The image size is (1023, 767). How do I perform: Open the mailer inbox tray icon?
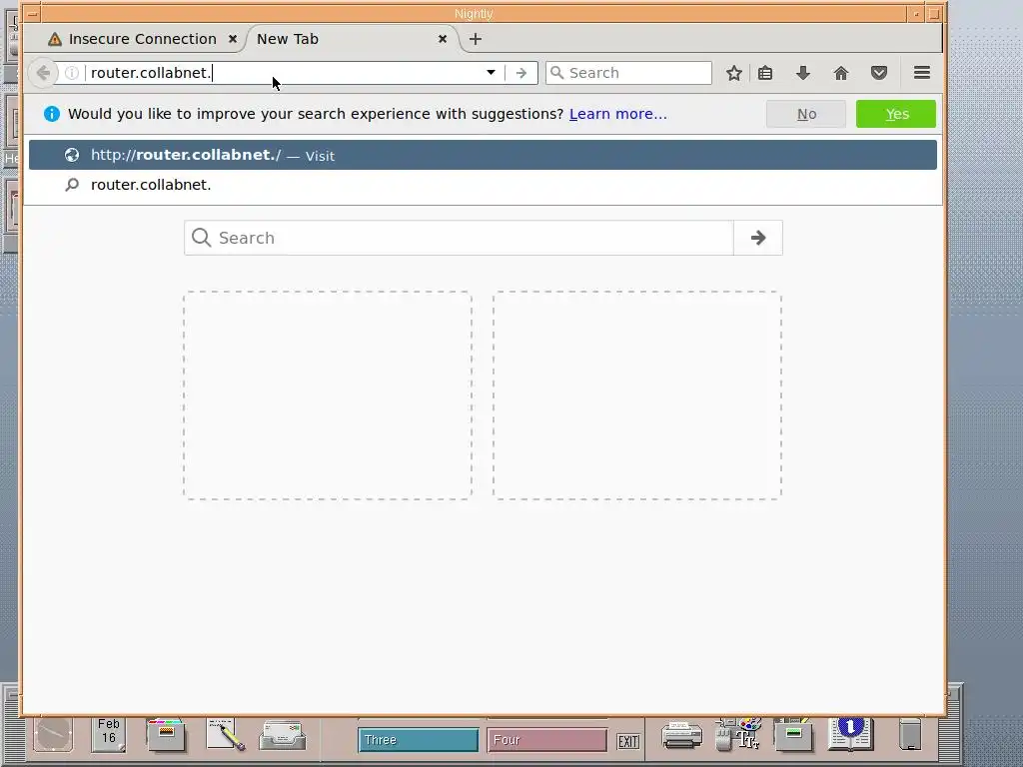[x=283, y=736]
